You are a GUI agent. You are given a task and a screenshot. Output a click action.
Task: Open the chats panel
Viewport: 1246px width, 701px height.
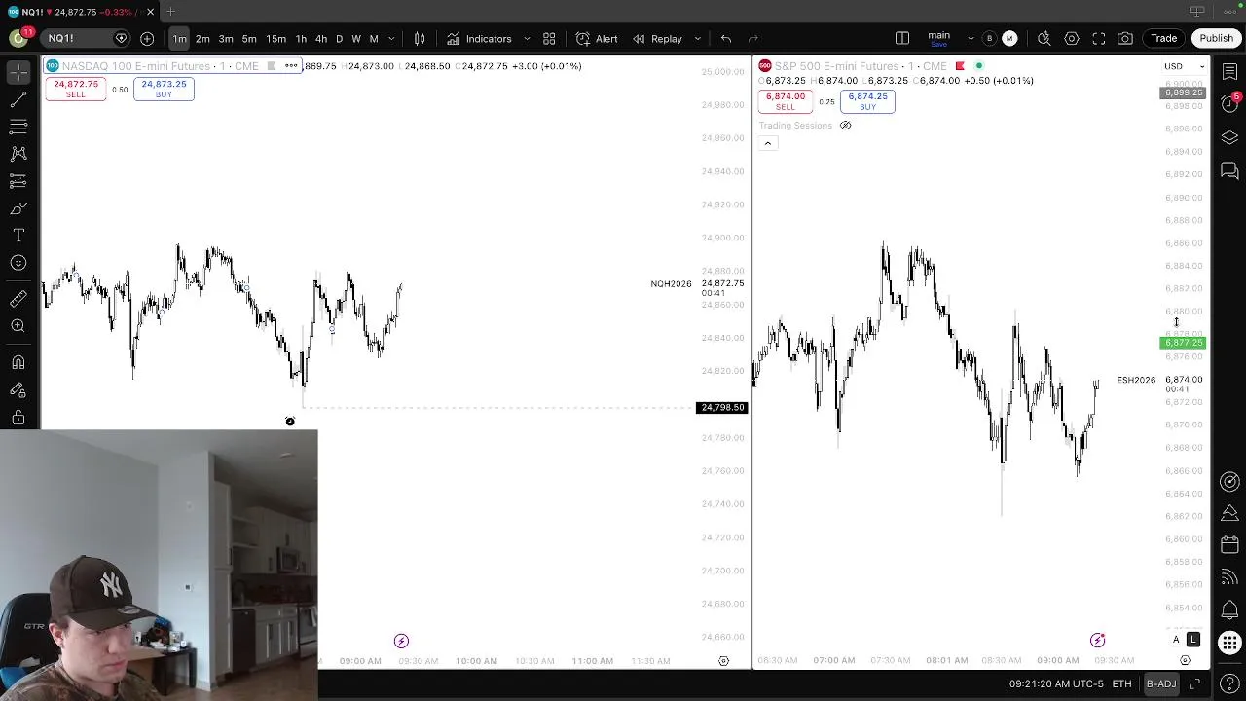tap(1229, 171)
